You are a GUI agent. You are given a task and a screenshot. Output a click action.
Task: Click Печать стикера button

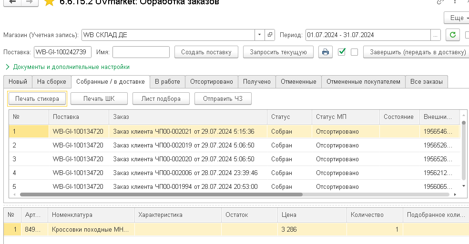click(37, 98)
